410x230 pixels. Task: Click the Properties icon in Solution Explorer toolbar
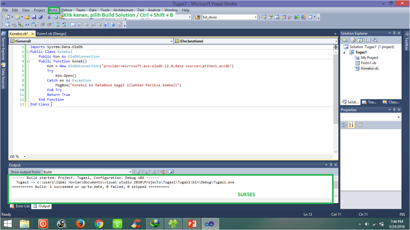coord(345,40)
